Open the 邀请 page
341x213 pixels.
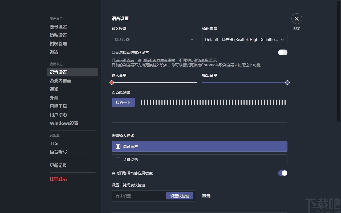tap(54, 52)
